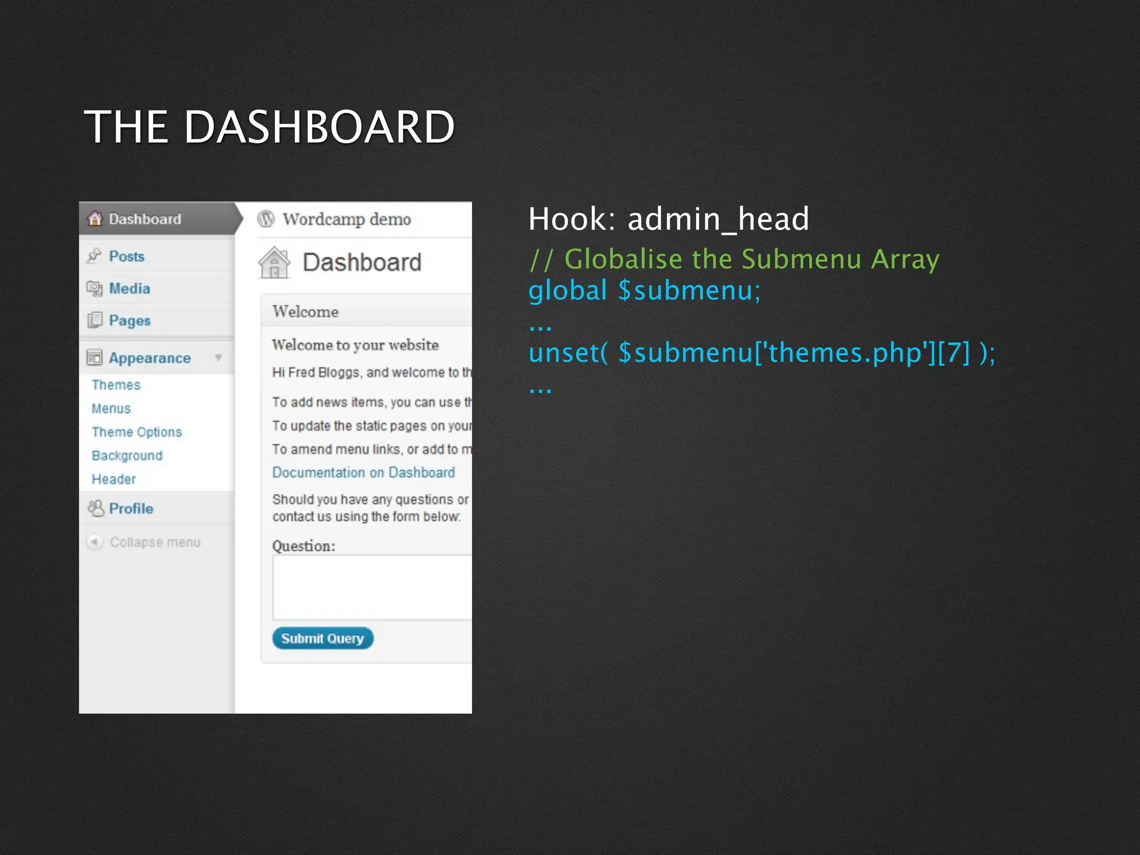Viewport: 1140px width, 855px height.
Task: Click the Profile users icon
Action: [x=96, y=508]
